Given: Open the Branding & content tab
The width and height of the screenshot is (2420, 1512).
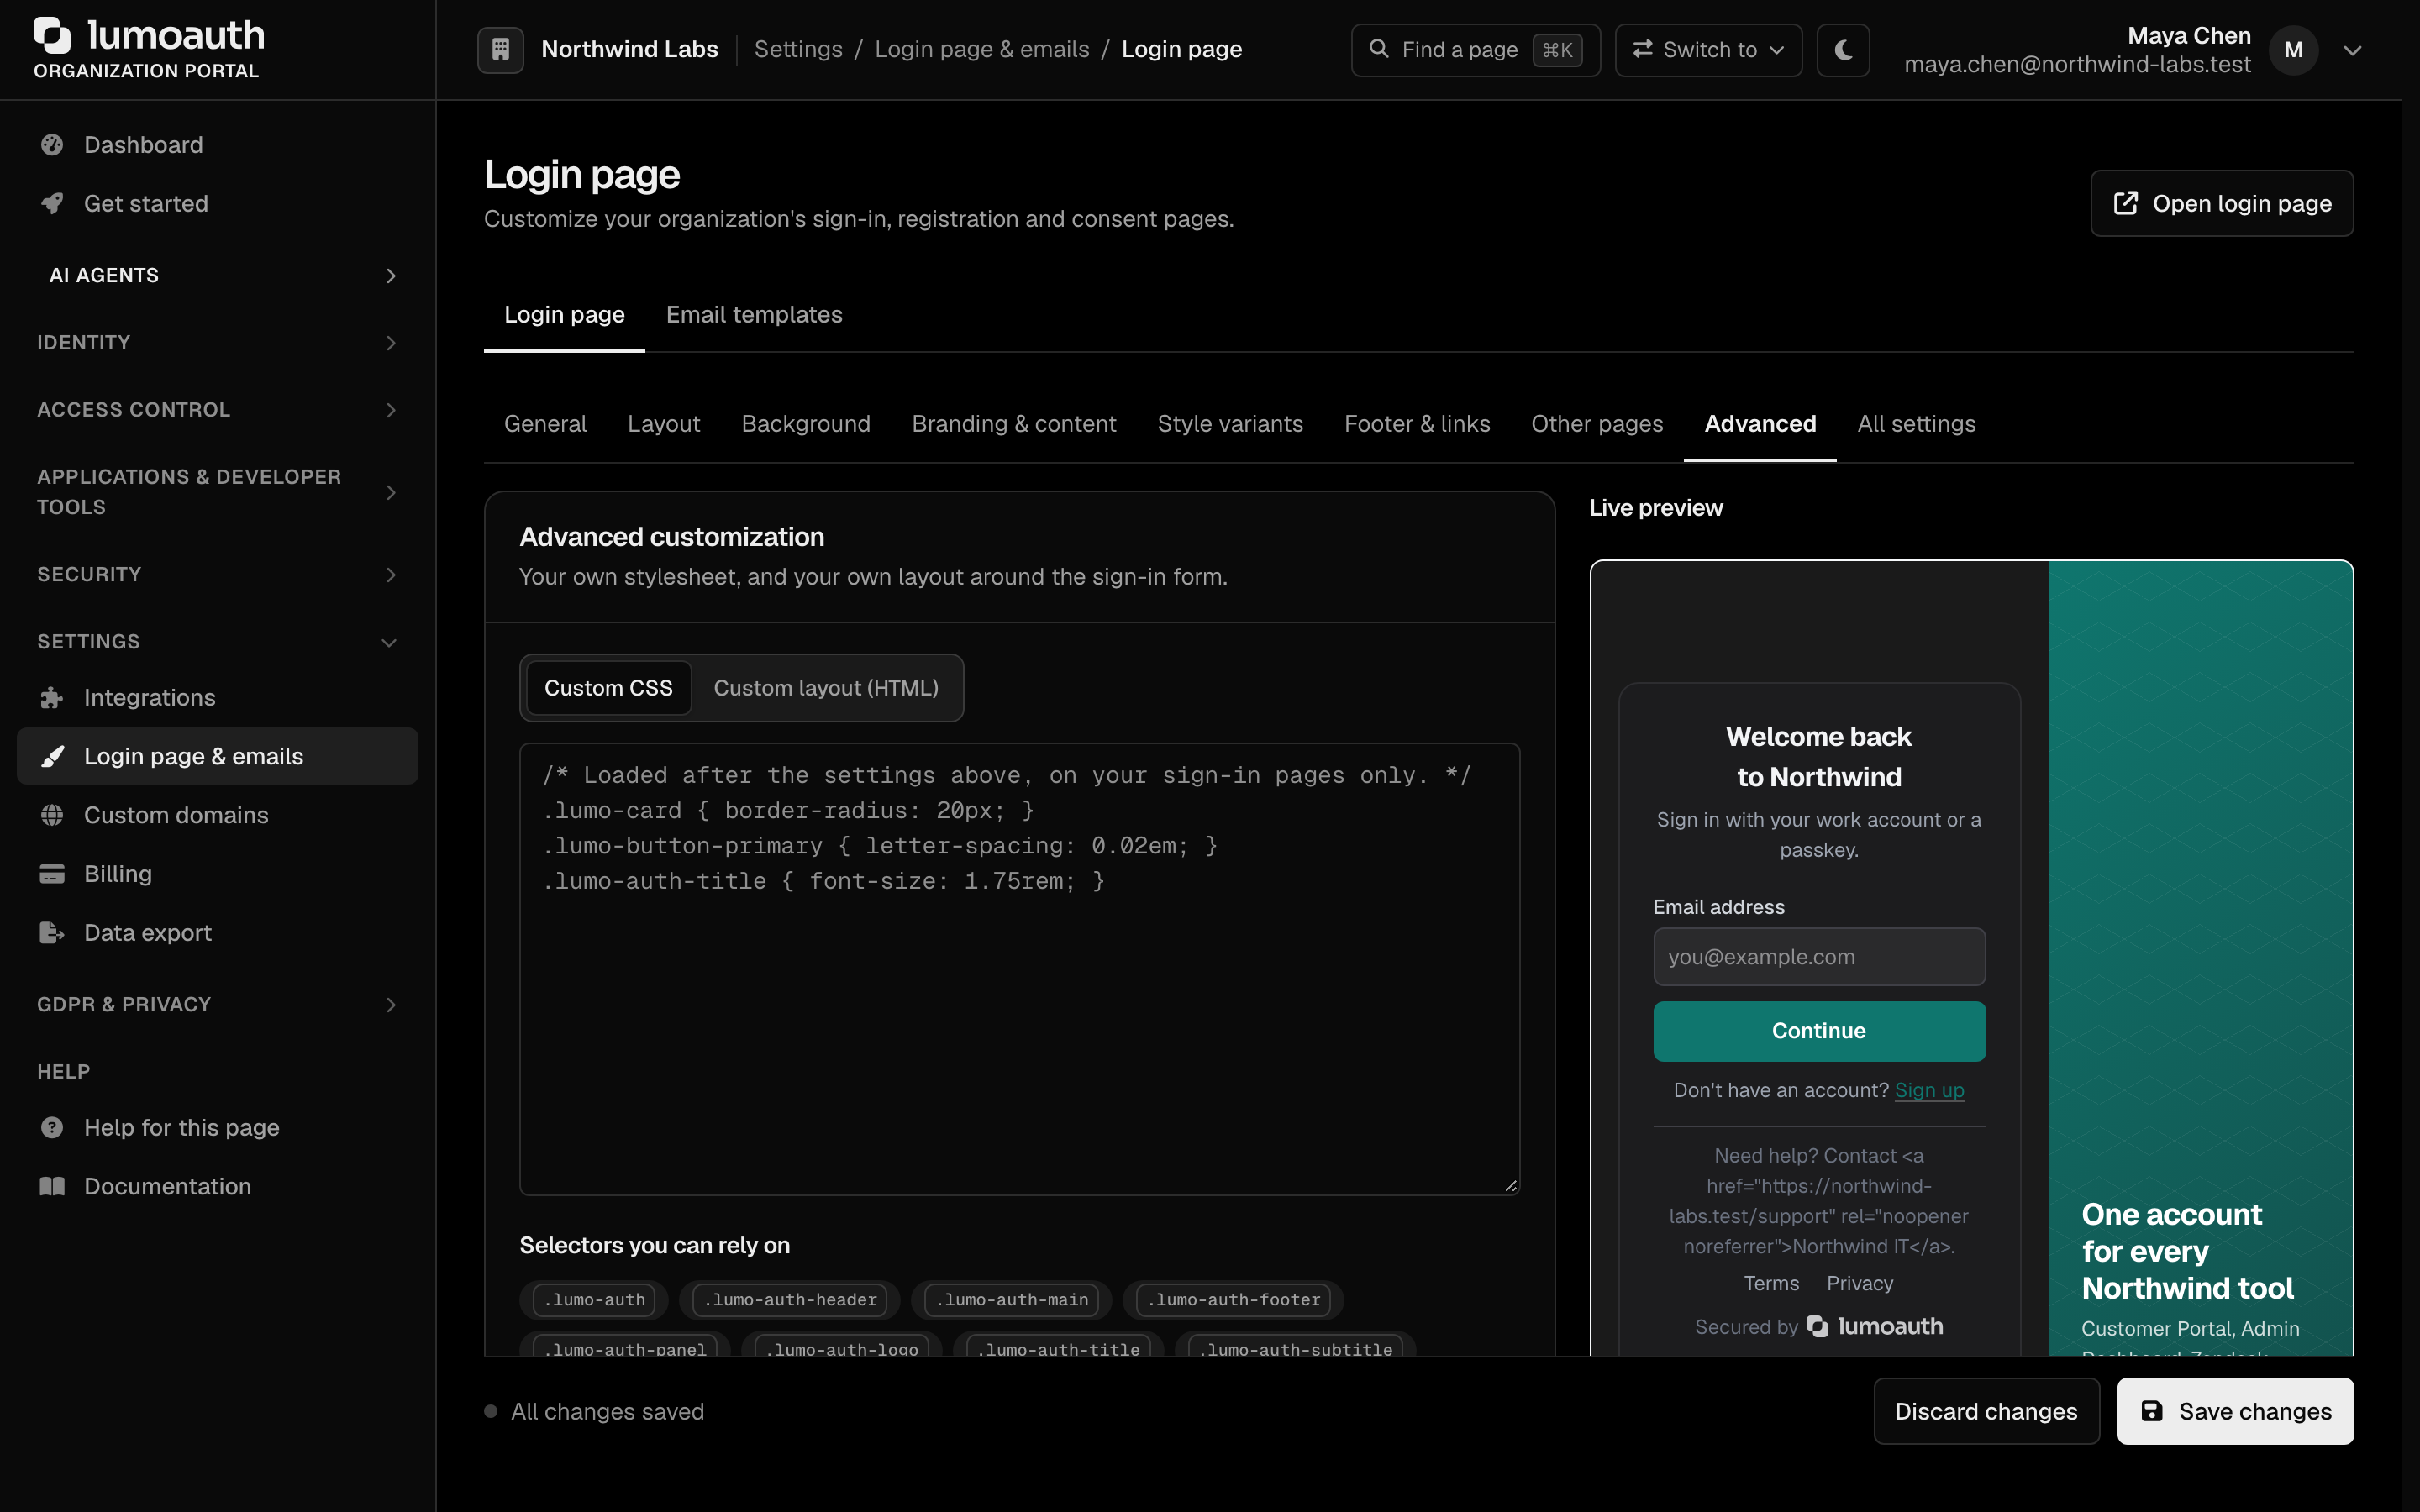Looking at the screenshot, I should click(1013, 424).
